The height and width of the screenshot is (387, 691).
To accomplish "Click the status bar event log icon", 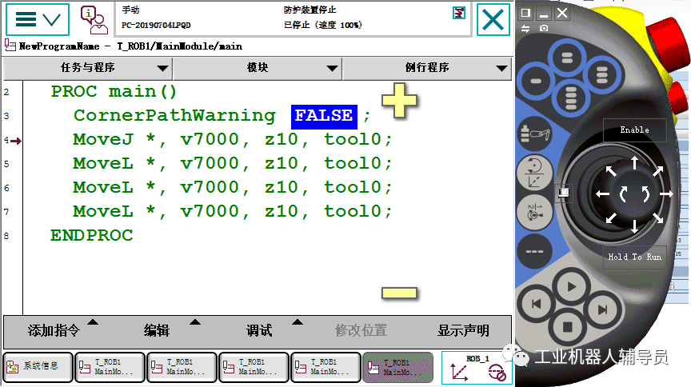I will [459, 14].
